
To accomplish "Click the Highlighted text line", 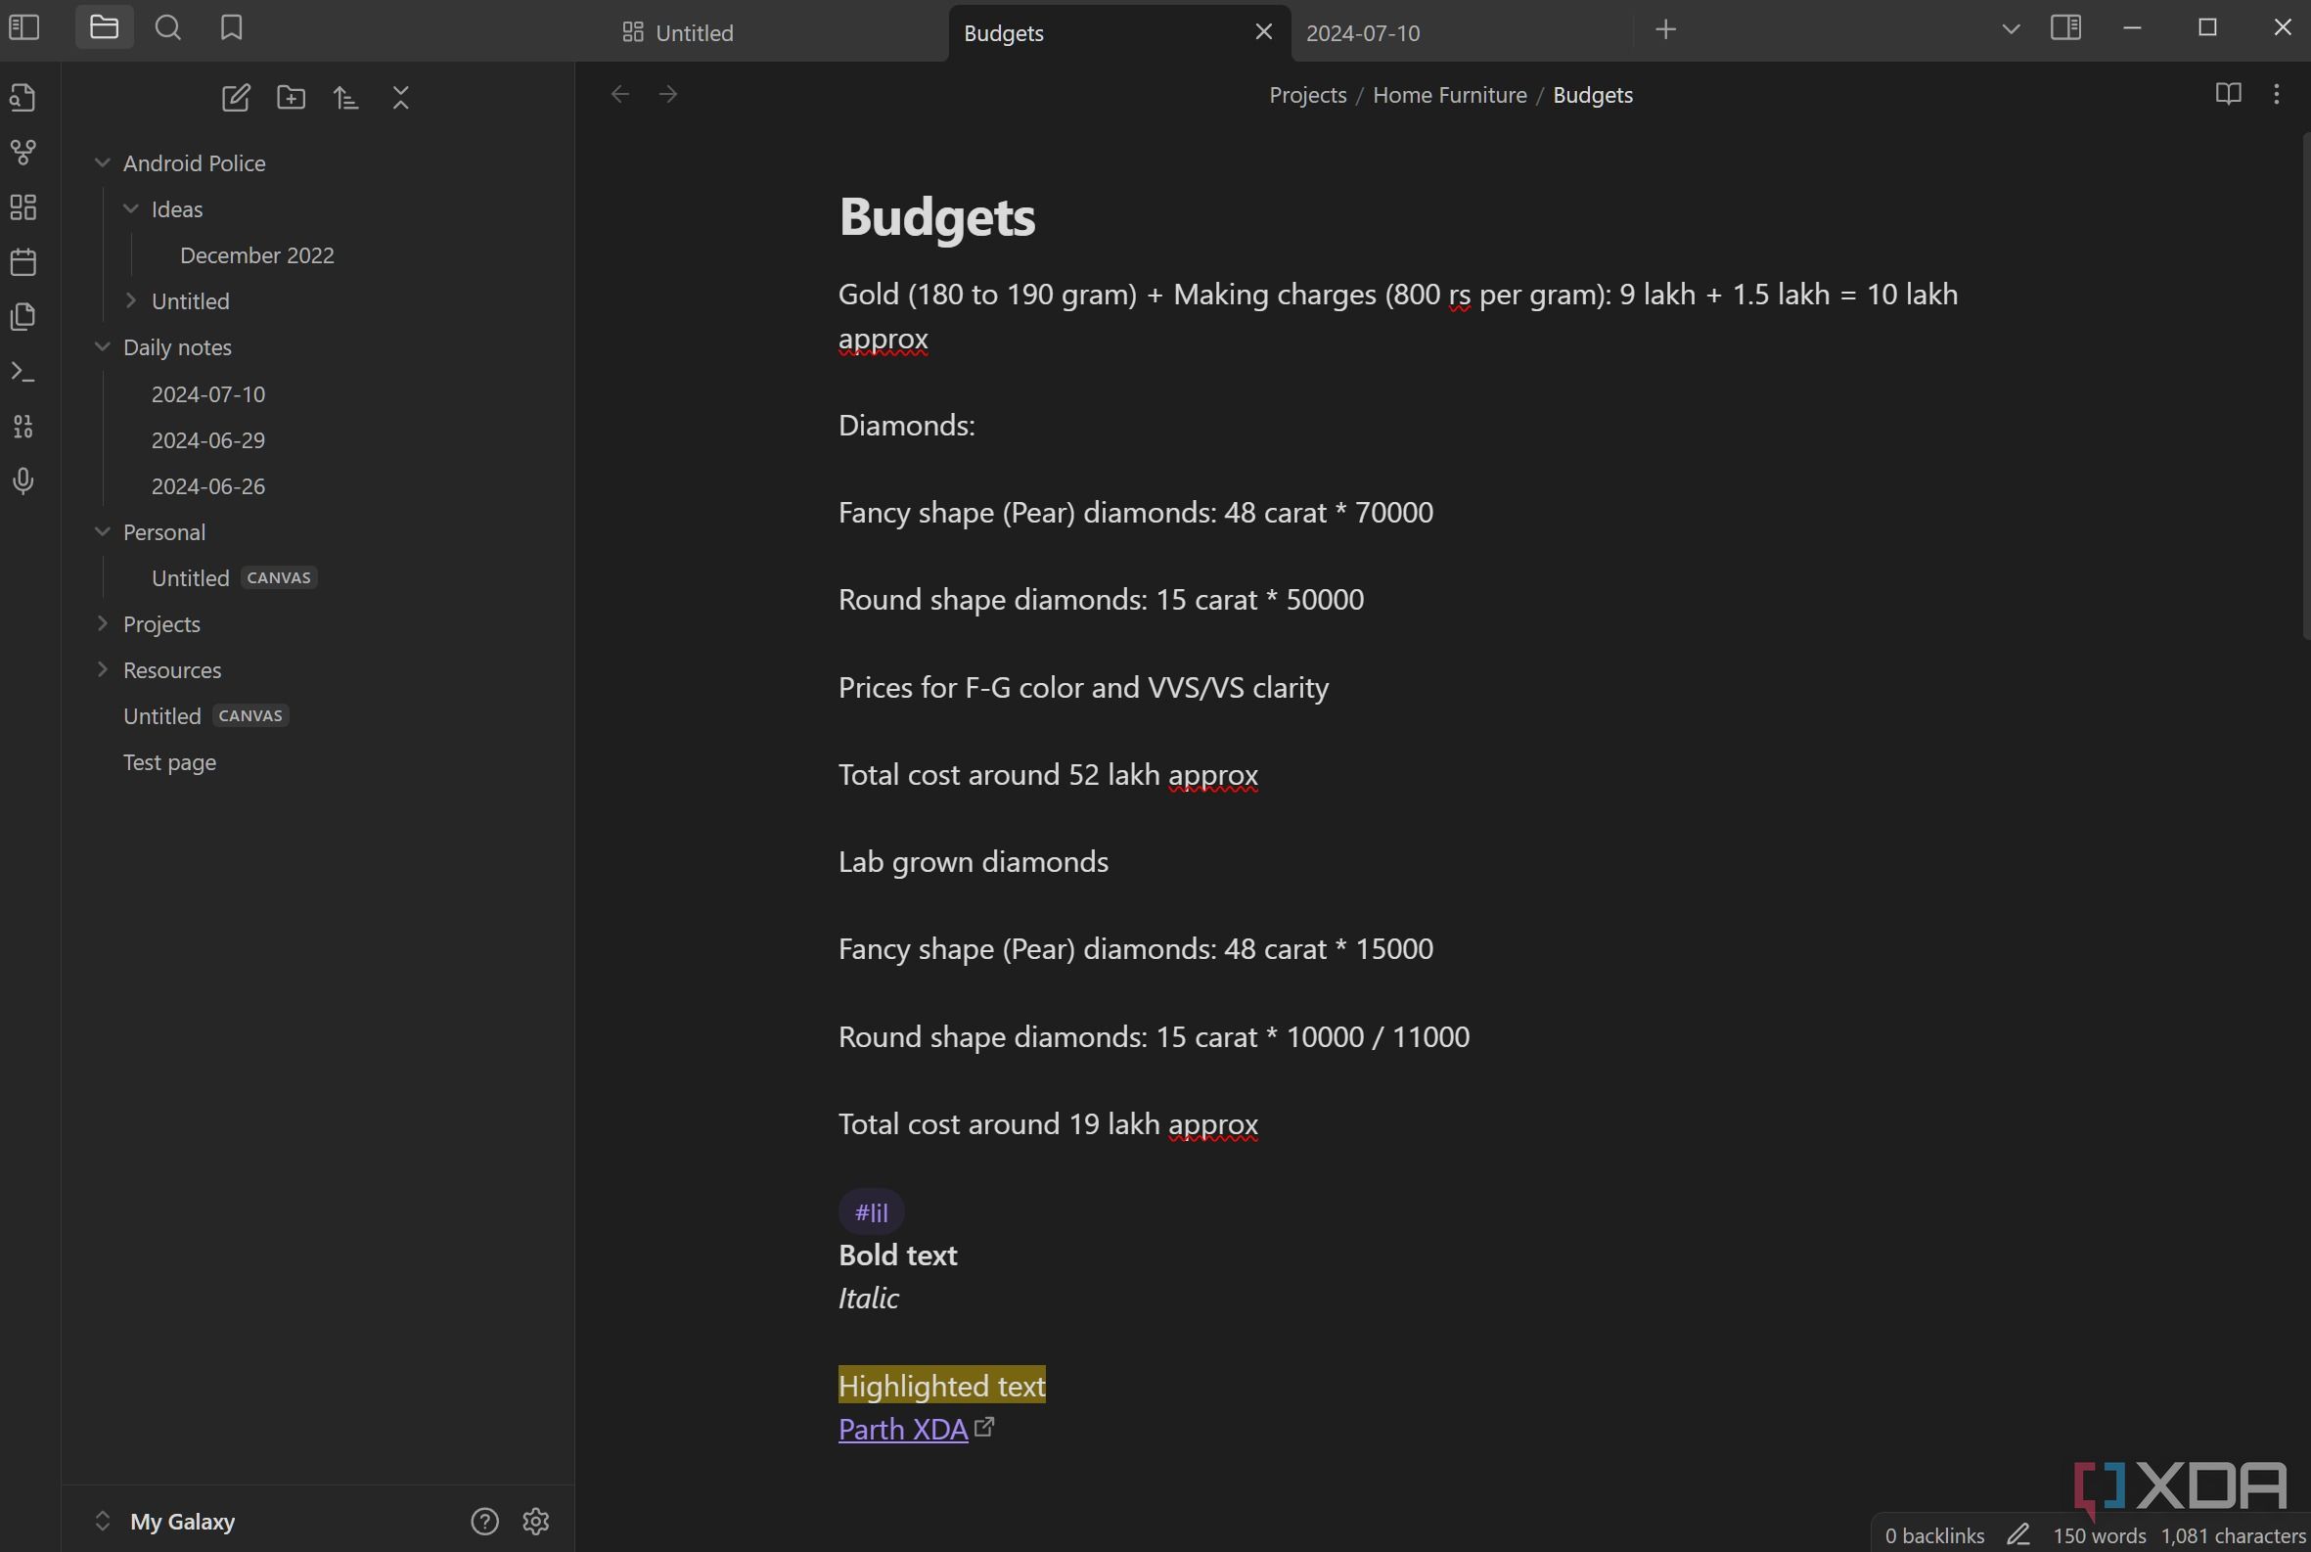I will click(x=941, y=1386).
